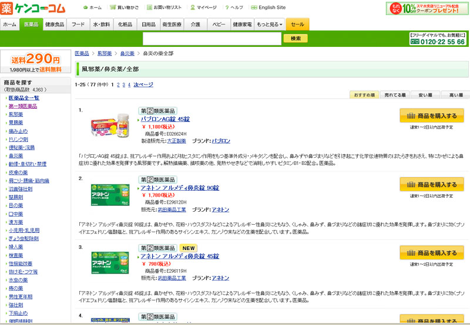470x325 pixels.
Task: Click the product search input field
Action: click(x=211, y=39)
